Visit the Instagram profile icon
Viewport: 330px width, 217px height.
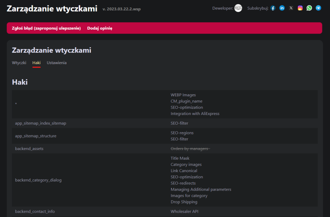pos(300,8)
